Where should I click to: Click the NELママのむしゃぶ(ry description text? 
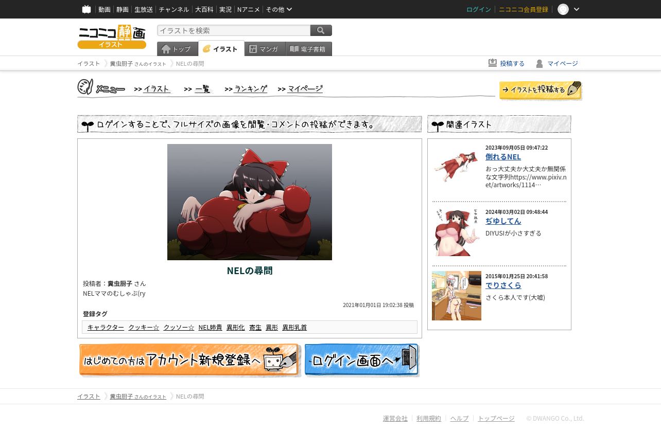pyautogui.click(x=114, y=294)
